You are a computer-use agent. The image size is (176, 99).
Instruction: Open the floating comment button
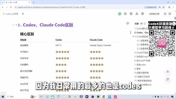tap(168, 79)
